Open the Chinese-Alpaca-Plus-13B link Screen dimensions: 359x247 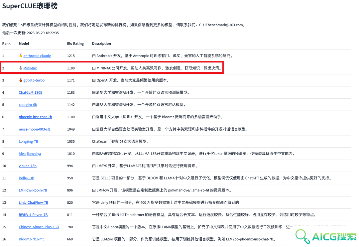point(39,227)
